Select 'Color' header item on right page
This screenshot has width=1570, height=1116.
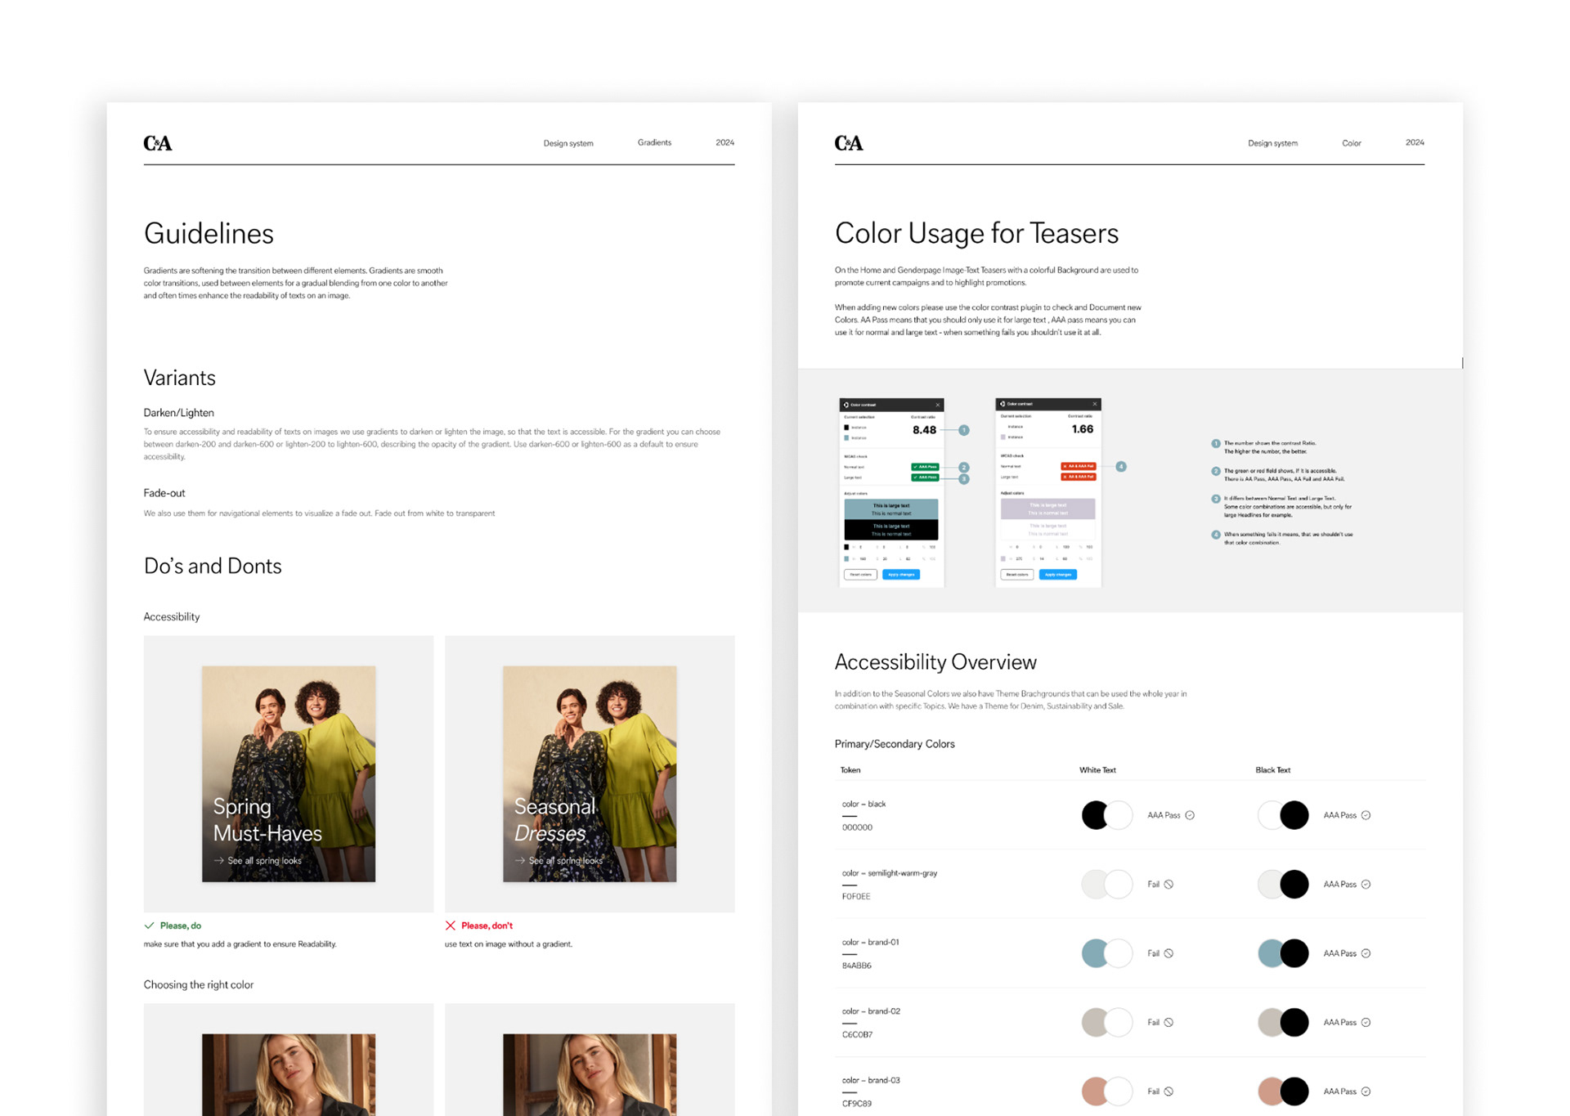point(1351,143)
